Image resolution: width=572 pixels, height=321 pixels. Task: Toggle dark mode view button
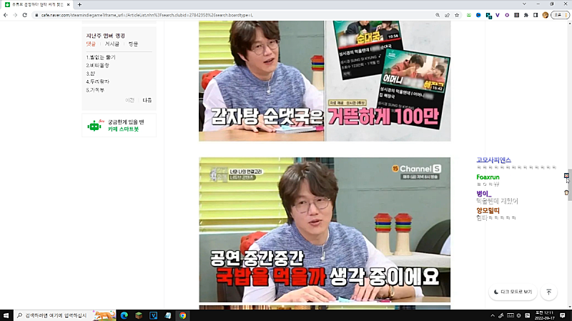(513, 292)
